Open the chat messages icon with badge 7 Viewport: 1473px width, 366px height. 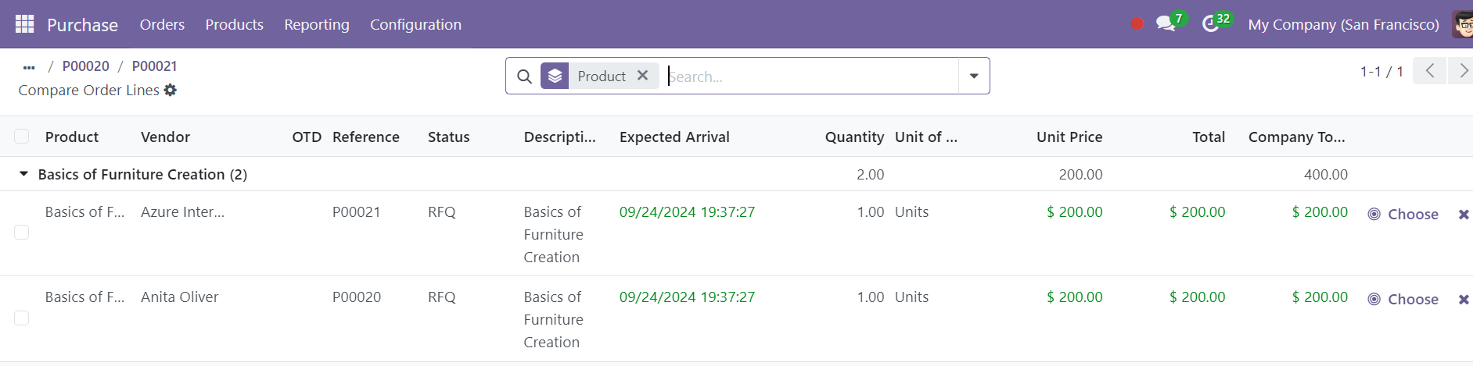pyautogui.click(x=1166, y=23)
